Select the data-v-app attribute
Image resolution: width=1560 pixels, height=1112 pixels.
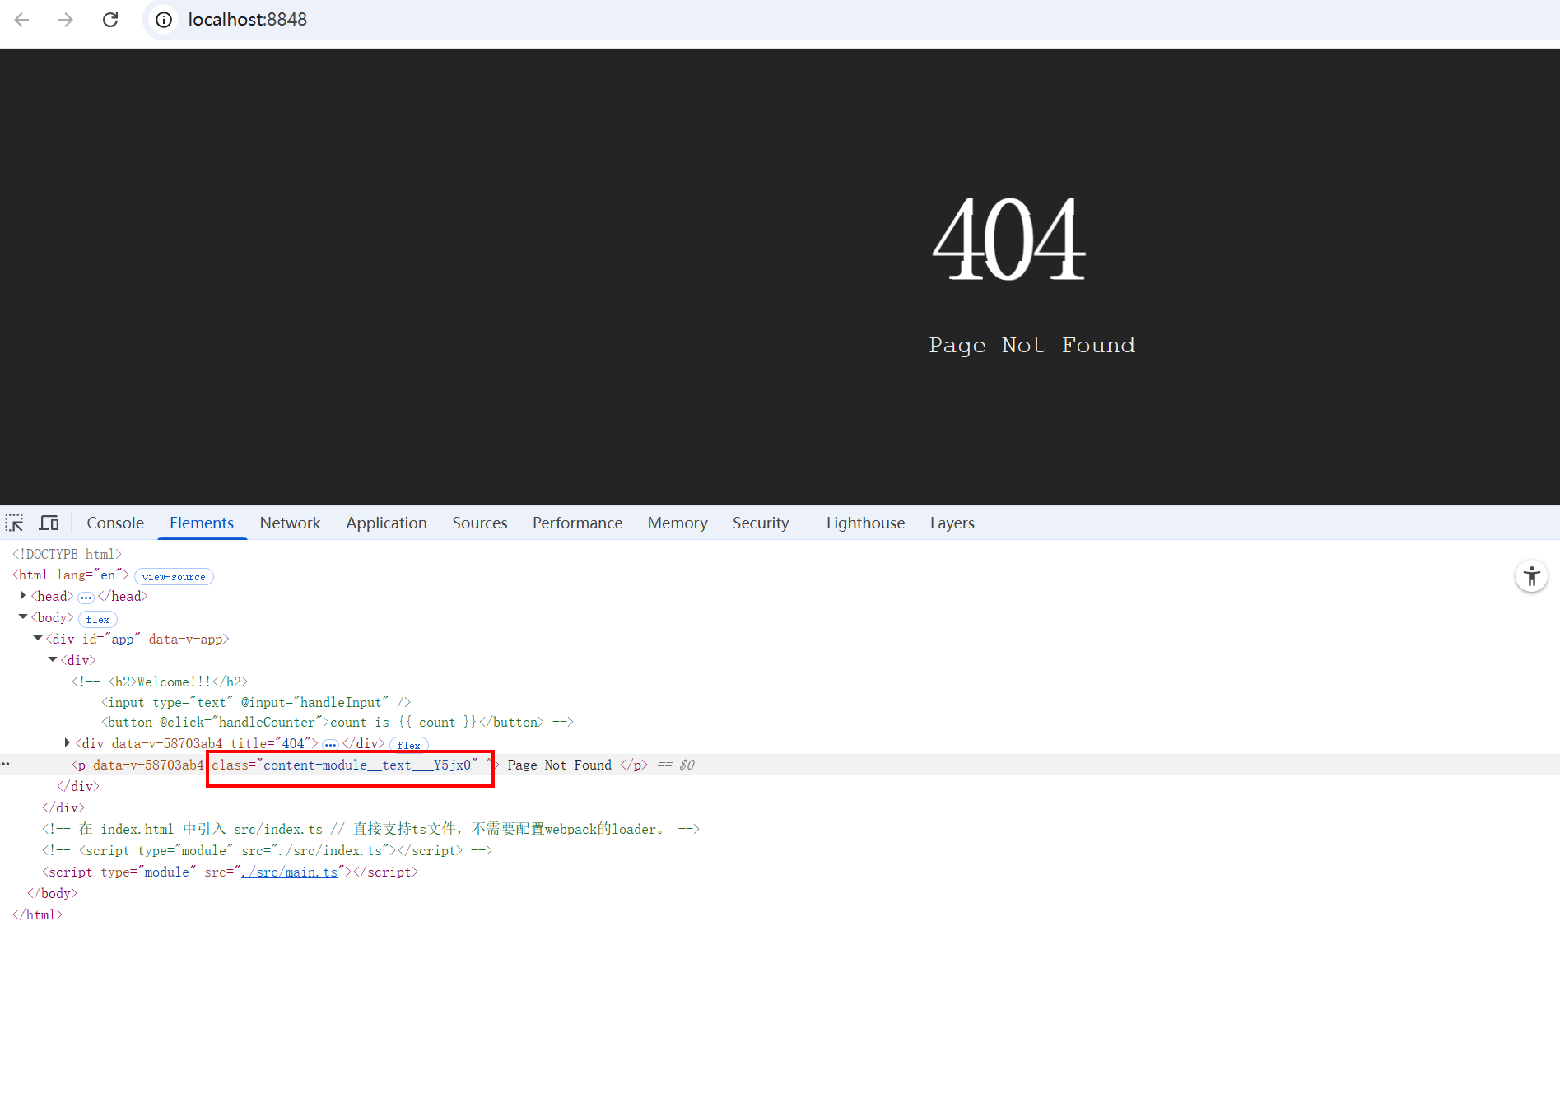tap(185, 639)
